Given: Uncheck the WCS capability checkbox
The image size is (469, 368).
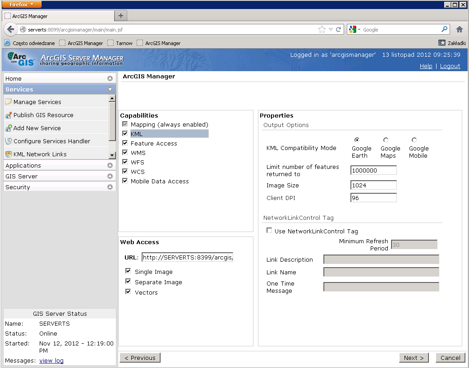Looking at the screenshot, I should pos(125,172).
